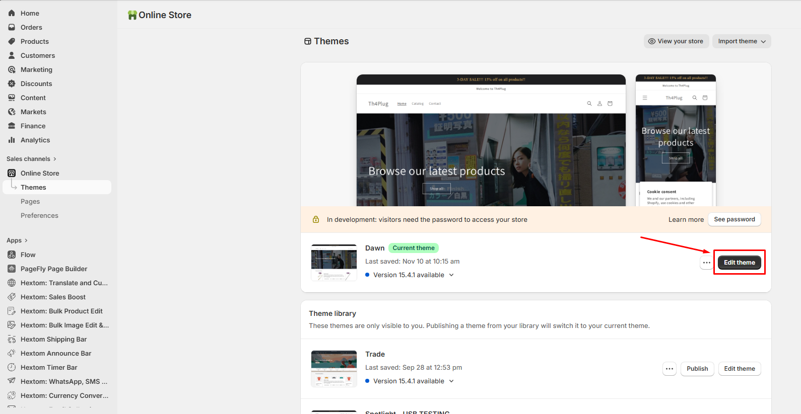
Task: Click the Orders inbox icon
Action: point(12,27)
